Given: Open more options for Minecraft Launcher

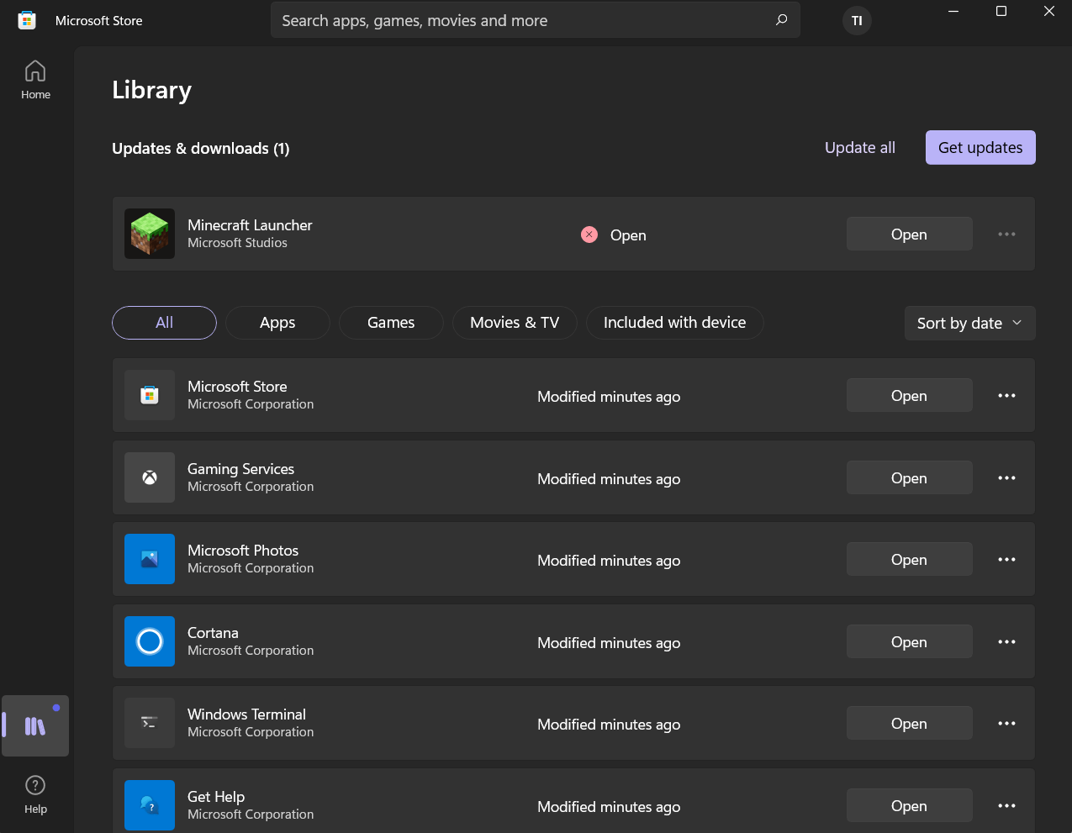Looking at the screenshot, I should point(1006,235).
